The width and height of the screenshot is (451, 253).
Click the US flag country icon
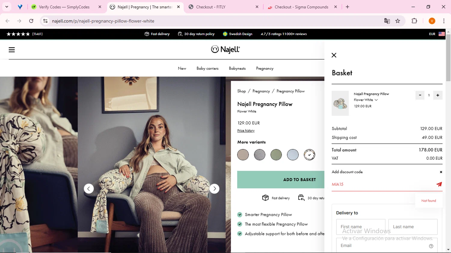442,34
